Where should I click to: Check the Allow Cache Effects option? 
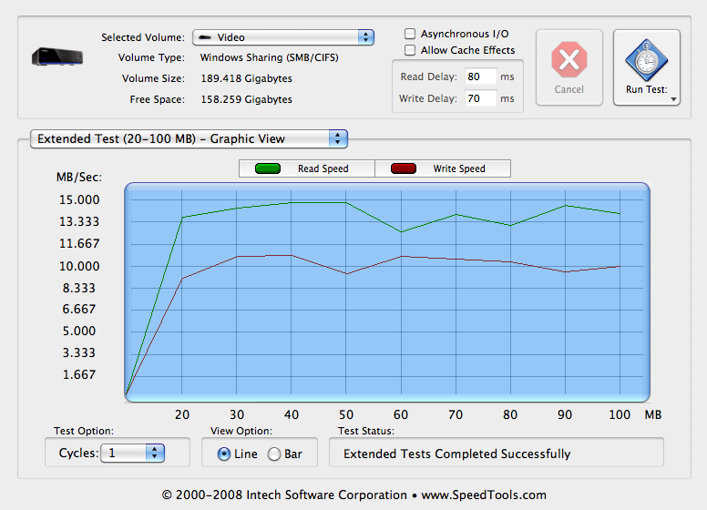click(x=411, y=50)
